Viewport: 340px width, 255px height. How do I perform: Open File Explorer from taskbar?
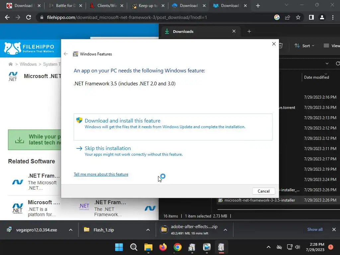click(148, 247)
